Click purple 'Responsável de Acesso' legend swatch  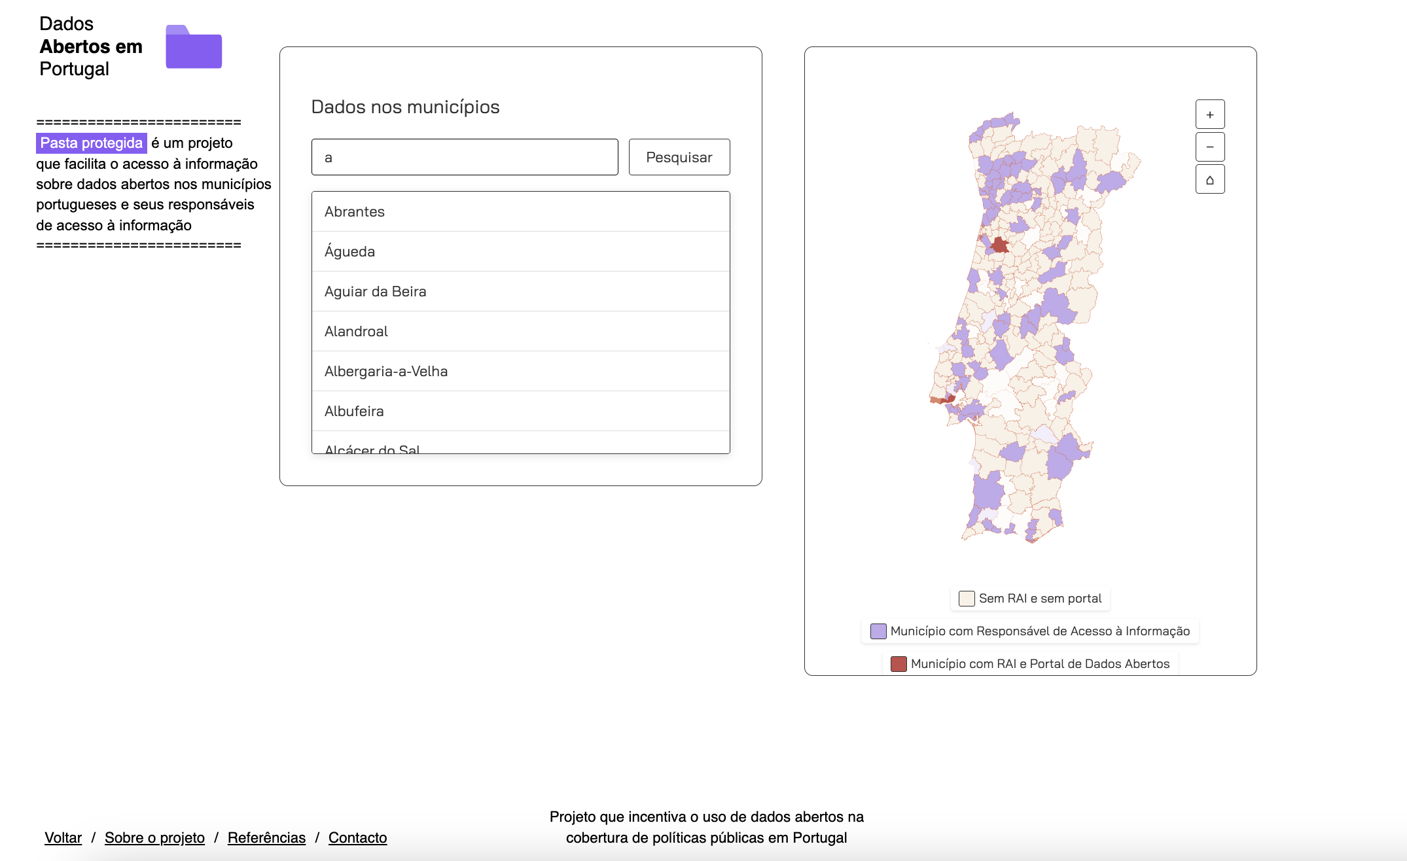point(878,631)
